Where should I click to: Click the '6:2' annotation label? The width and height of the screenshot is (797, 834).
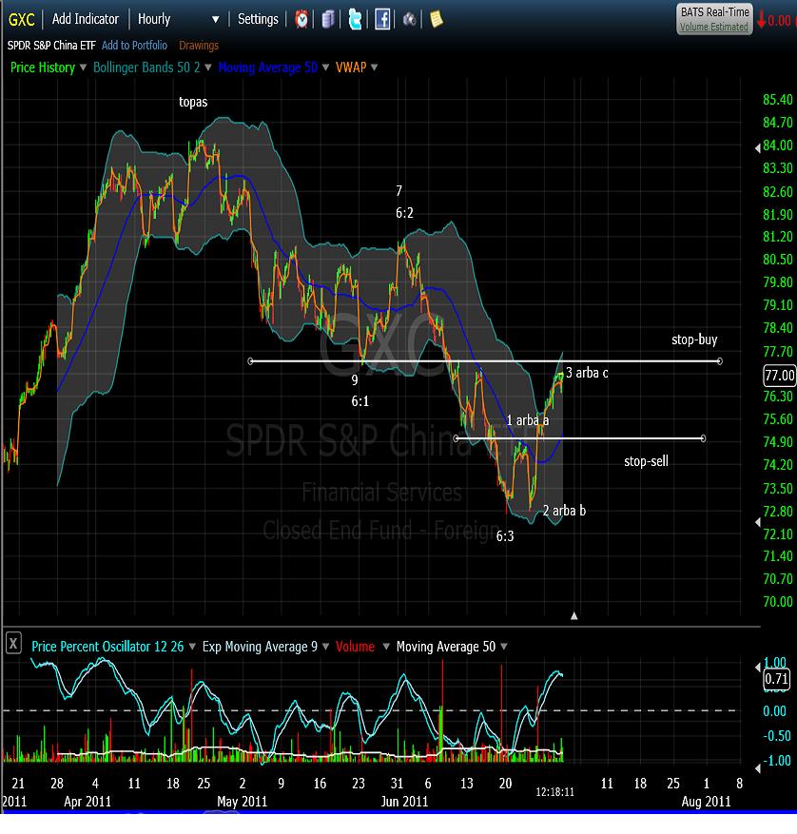coord(404,213)
